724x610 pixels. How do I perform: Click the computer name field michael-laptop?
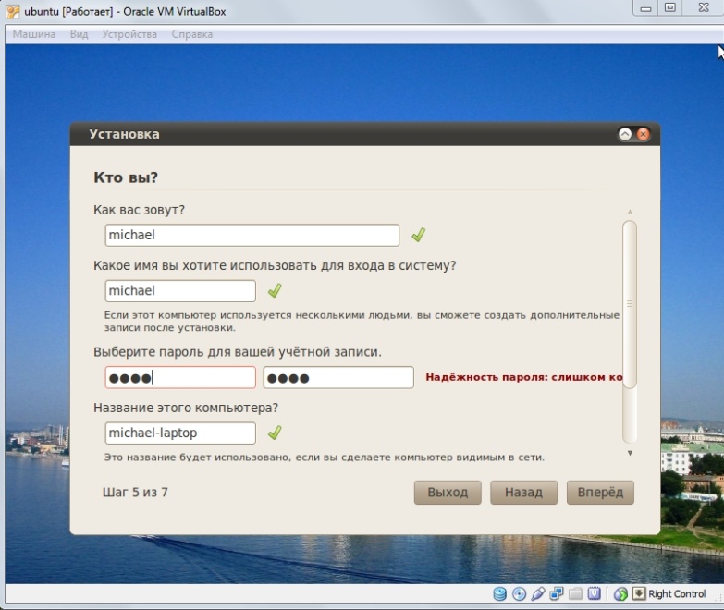tap(180, 433)
